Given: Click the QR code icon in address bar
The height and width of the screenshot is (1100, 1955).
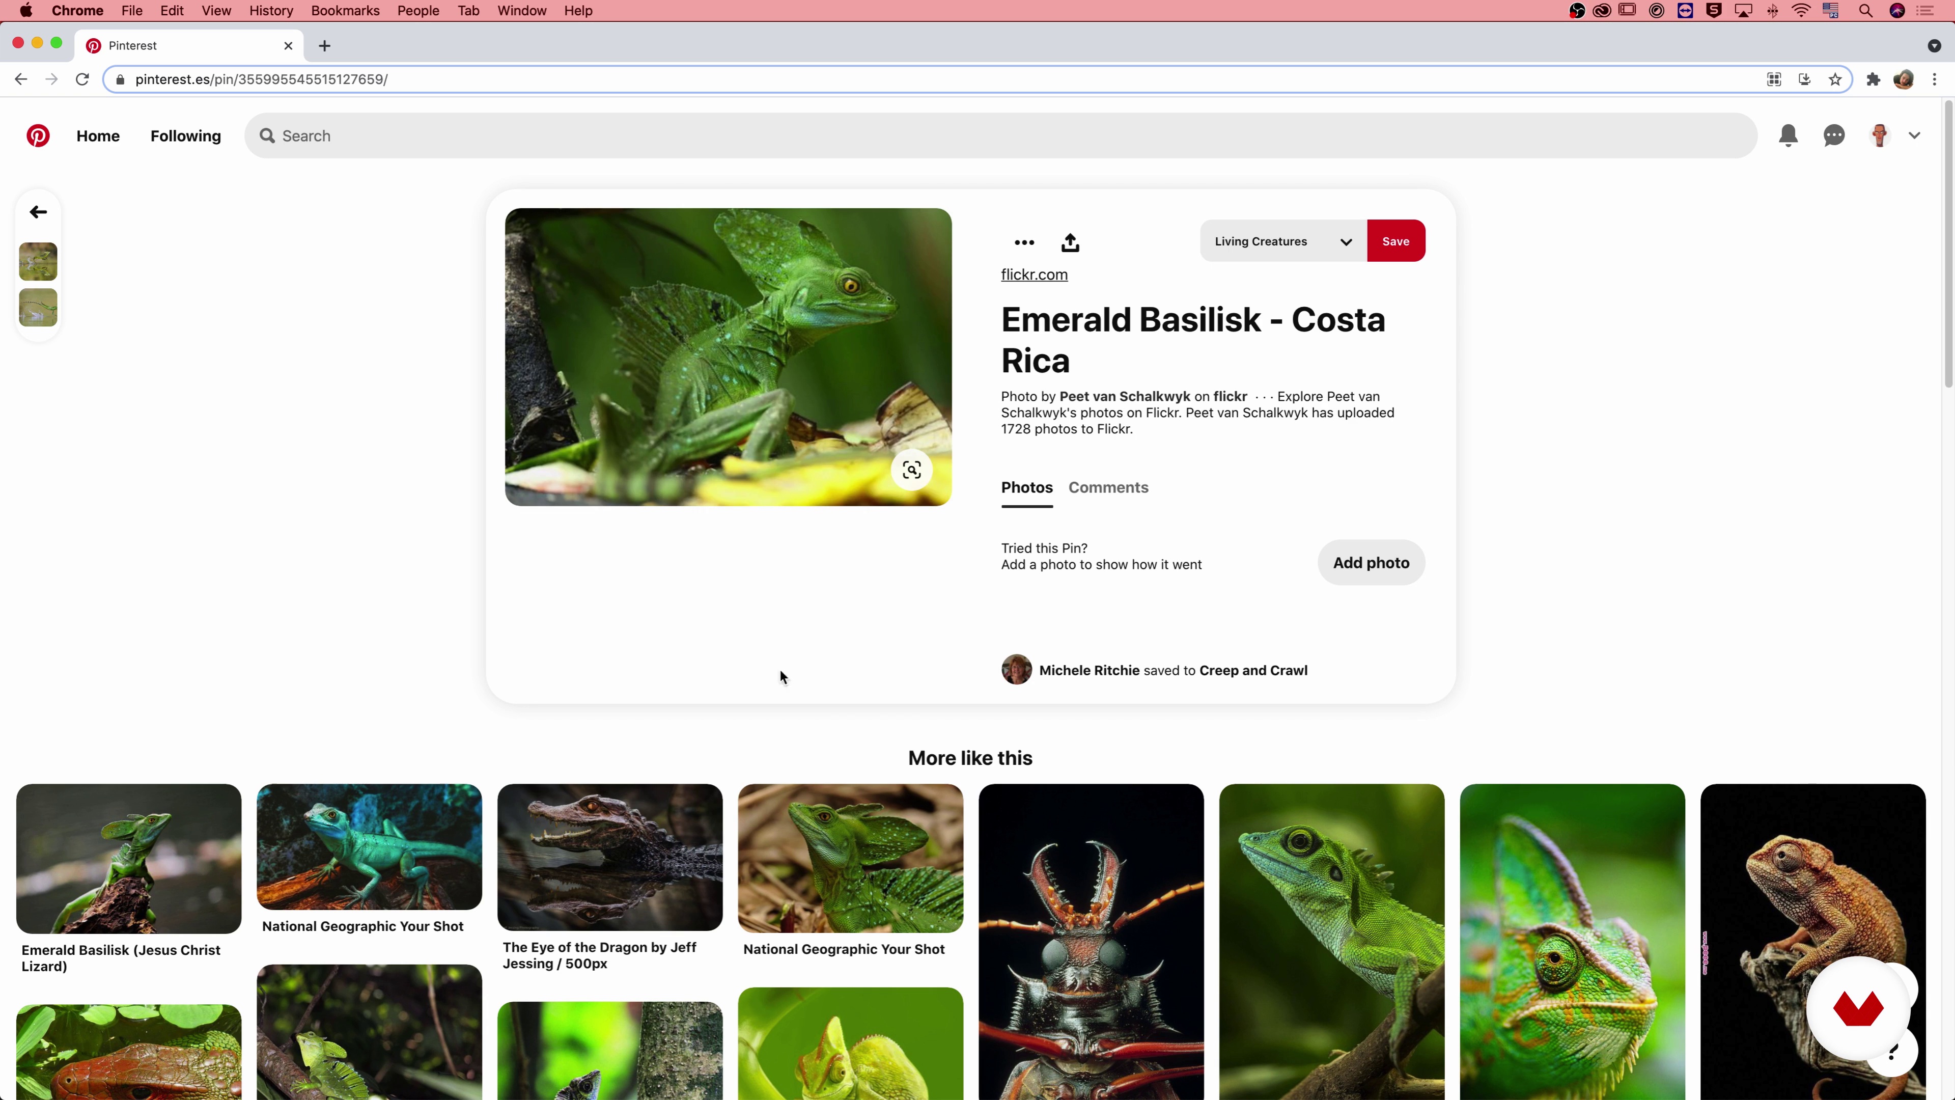Looking at the screenshot, I should click(x=1774, y=79).
